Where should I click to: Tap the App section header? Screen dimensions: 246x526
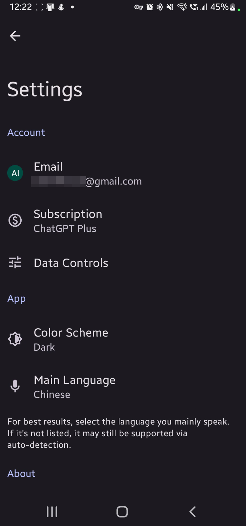[x=16, y=299]
